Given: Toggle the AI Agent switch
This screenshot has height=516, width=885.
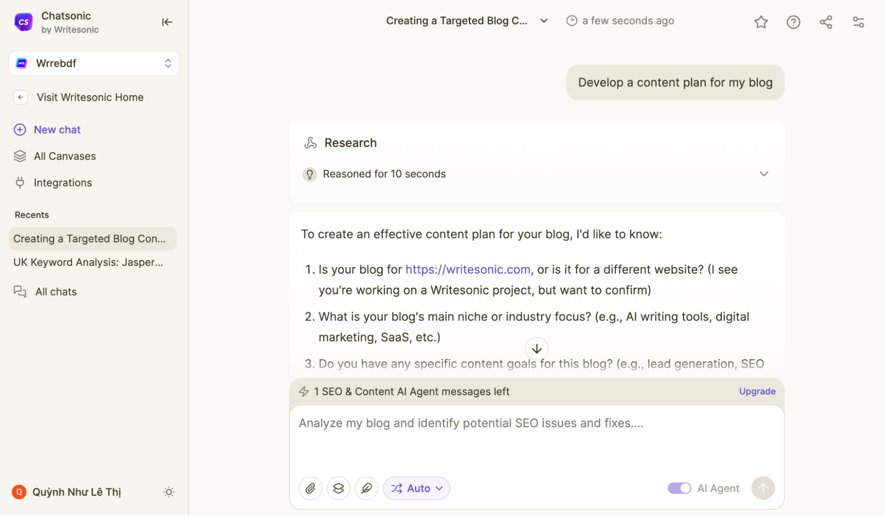Looking at the screenshot, I should [x=680, y=488].
